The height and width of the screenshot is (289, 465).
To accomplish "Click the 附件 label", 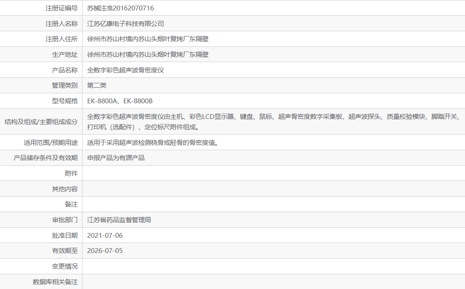I will click(71, 174).
